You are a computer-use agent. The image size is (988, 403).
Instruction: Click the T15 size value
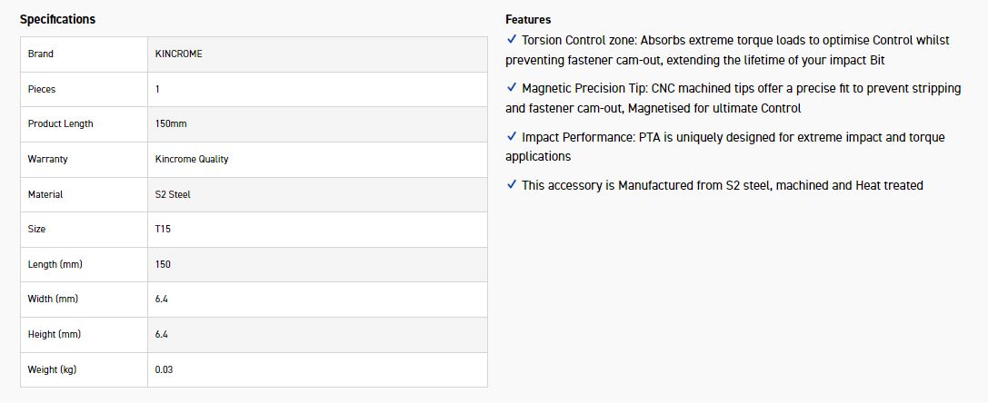[163, 230]
